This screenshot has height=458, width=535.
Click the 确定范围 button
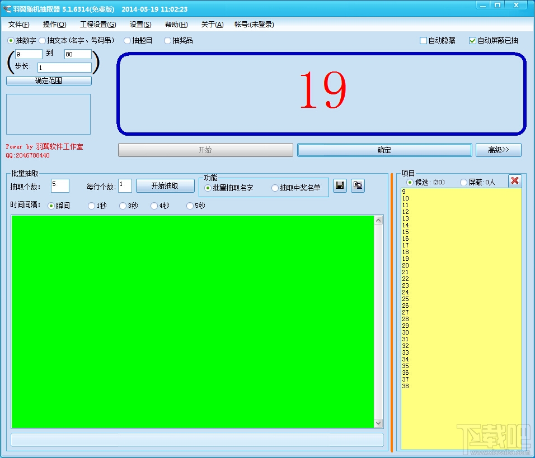point(48,80)
